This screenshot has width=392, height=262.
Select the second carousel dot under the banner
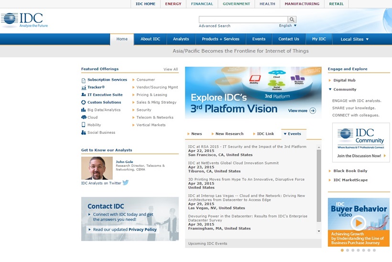coord(348,250)
